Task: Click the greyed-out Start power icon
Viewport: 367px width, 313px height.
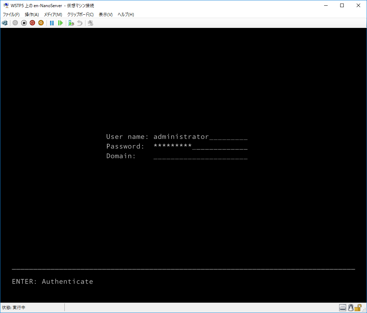Action: [x=15, y=23]
